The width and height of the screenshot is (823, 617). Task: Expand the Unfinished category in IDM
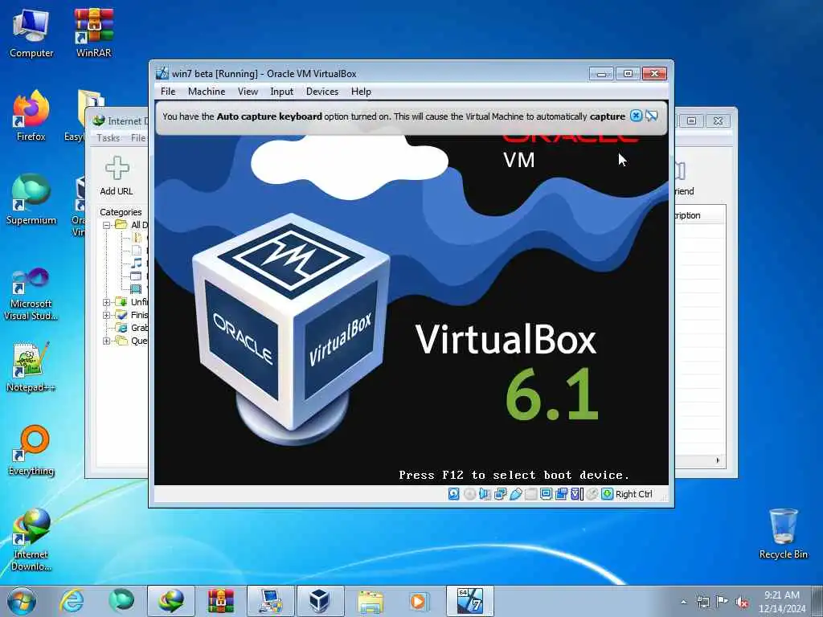(x=107, y=302)
